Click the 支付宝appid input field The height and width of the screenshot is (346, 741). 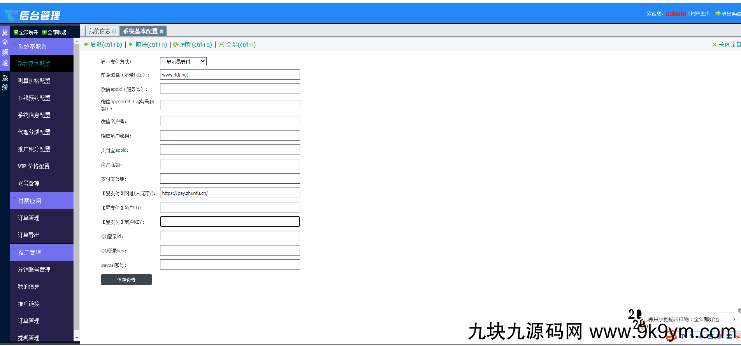230,150
